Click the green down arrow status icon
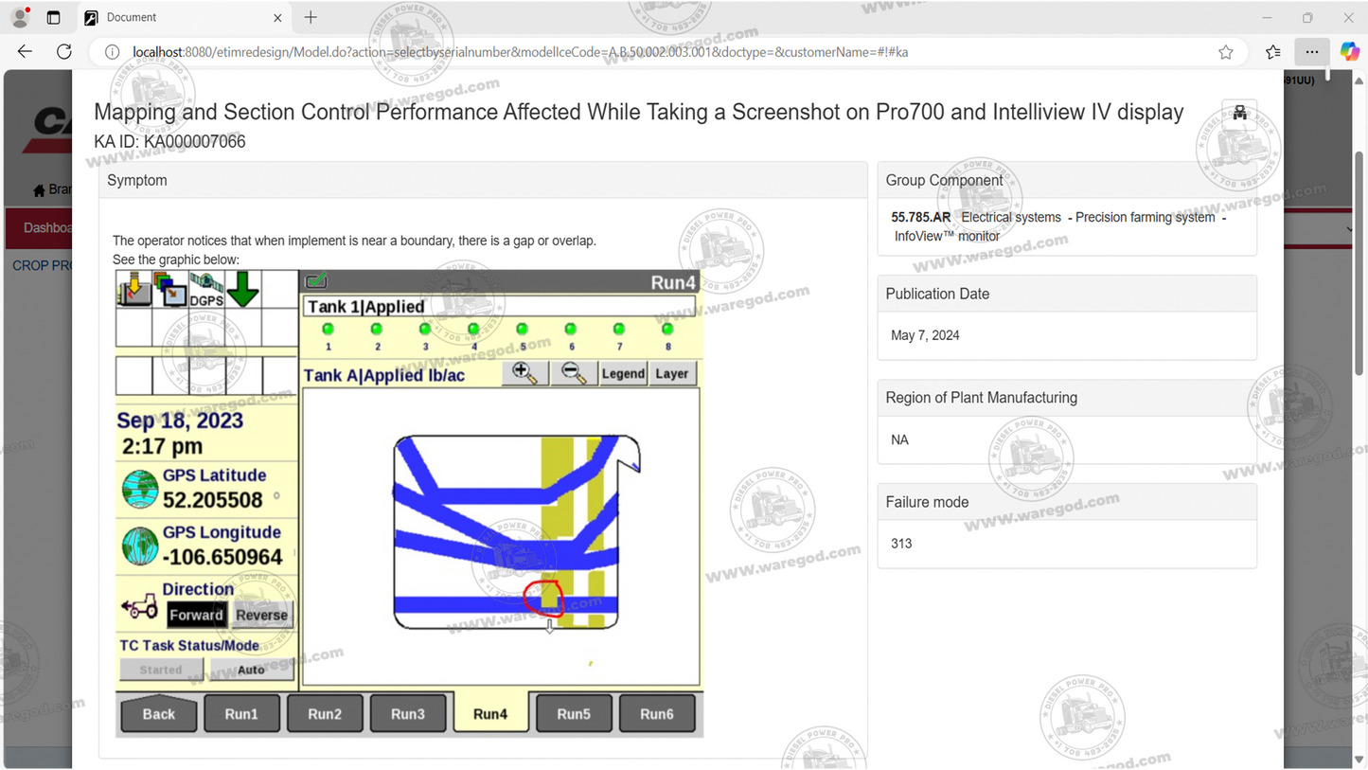 (242, 289)
